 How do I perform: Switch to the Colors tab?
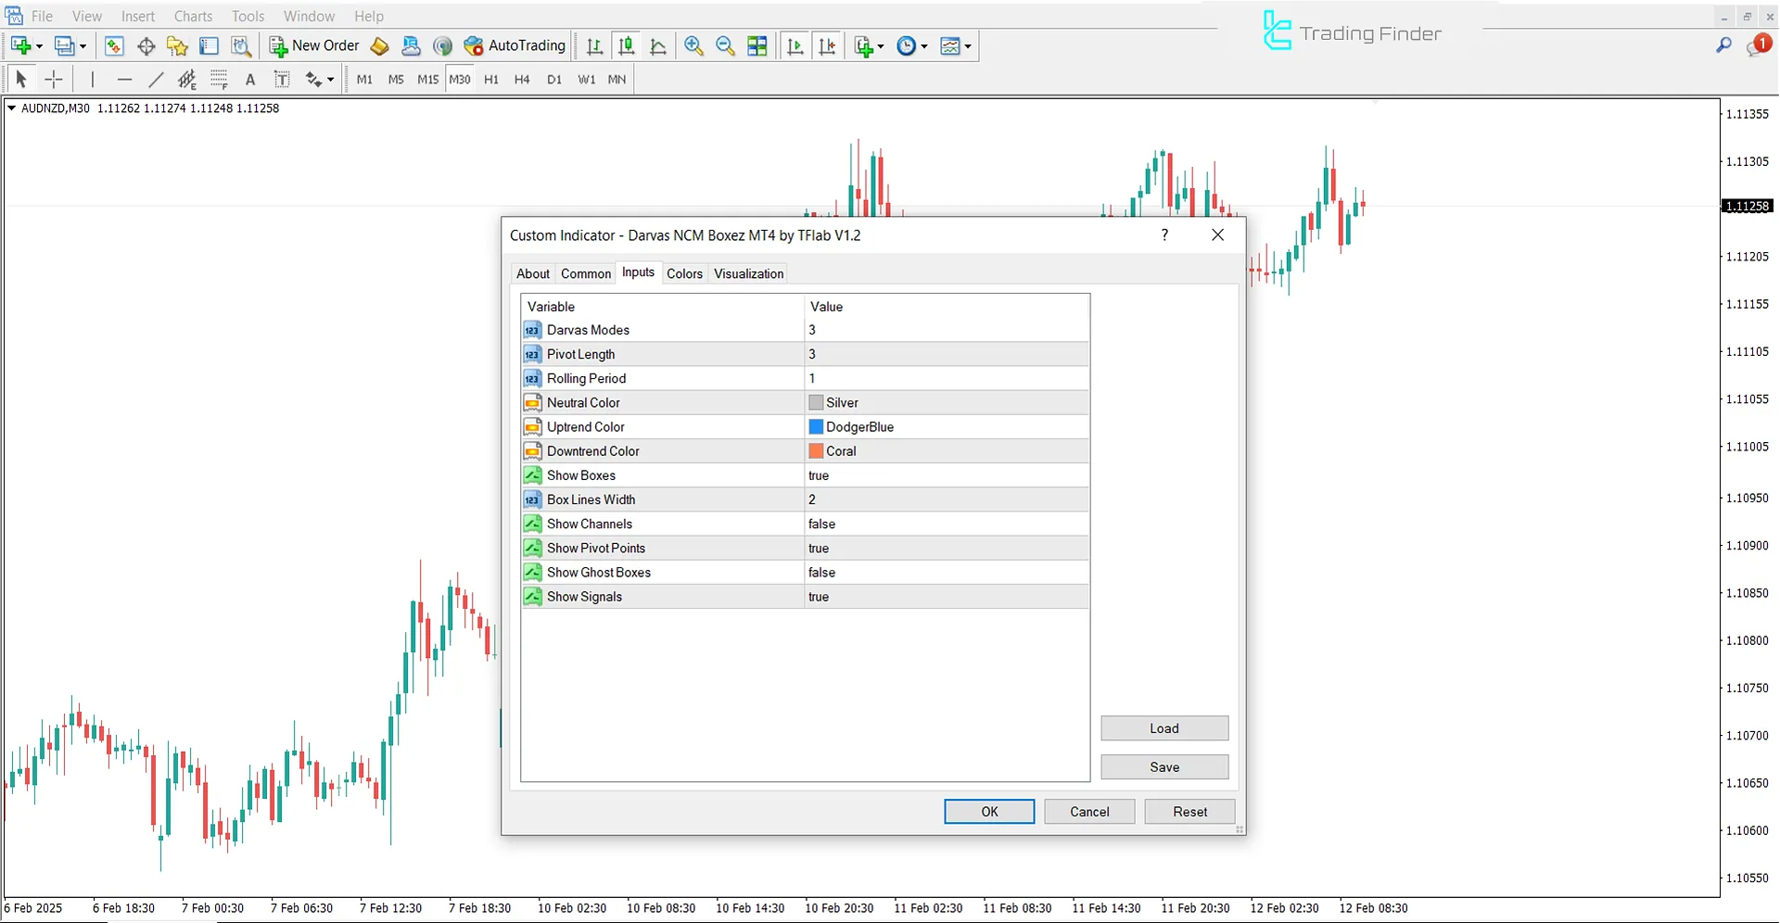(684, 273)
